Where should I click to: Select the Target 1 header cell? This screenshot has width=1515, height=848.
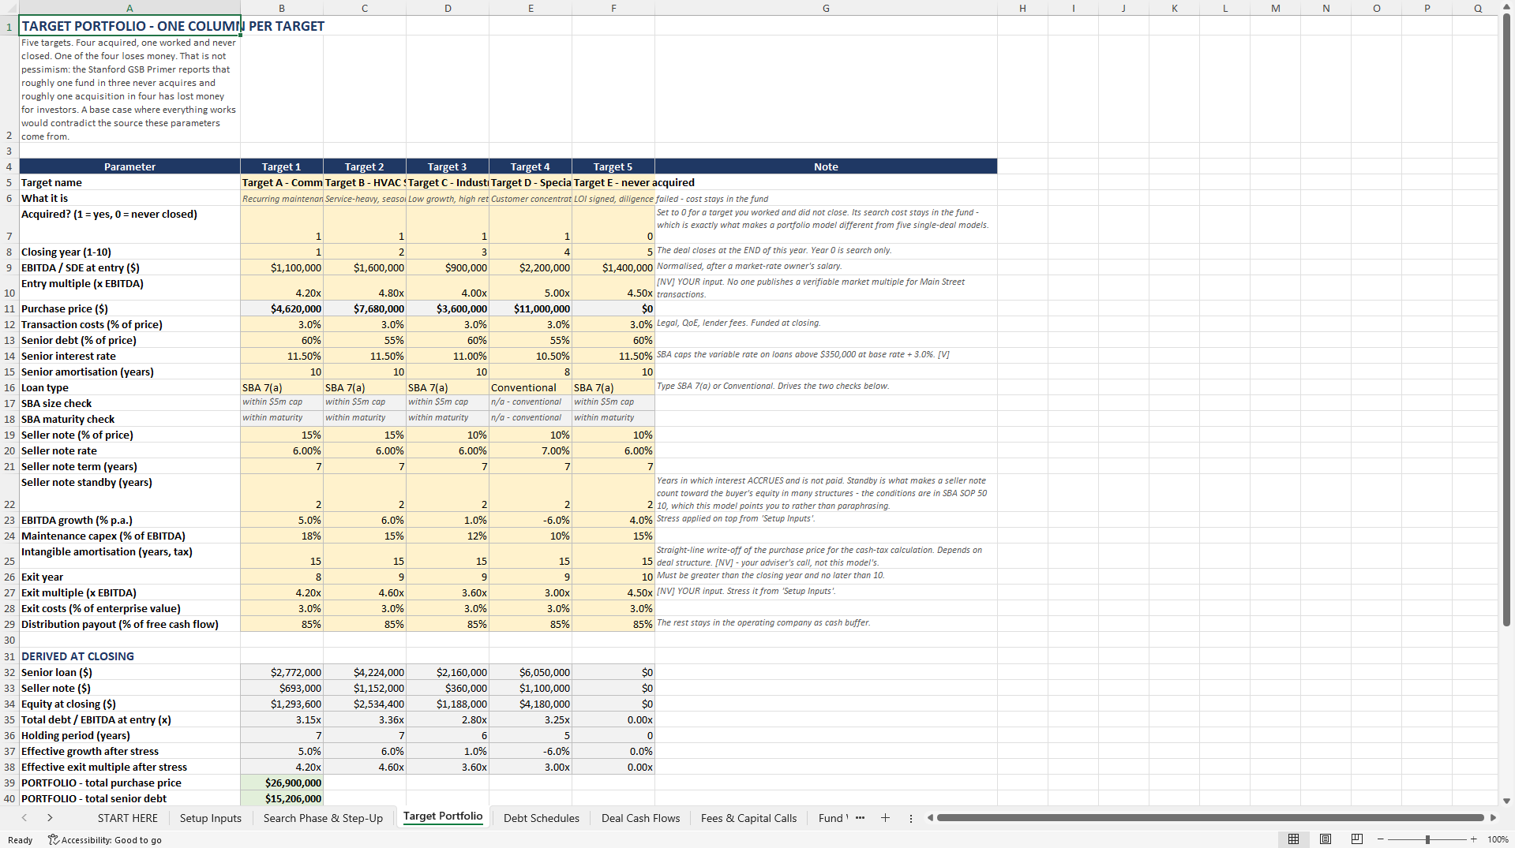tap(282, 166)
